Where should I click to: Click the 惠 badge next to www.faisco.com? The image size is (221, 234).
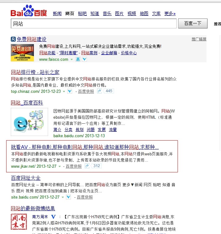tap(78, 60)
